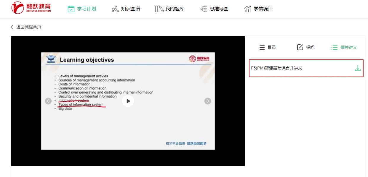
Task: Open the 知识图谱 menu item
Action: pyautogui.click(x=130, y=9)
